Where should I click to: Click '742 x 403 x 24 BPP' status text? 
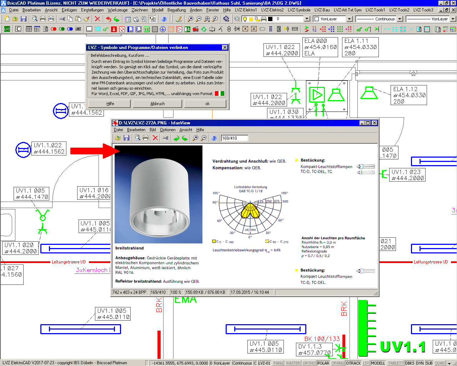coord(129,292)
